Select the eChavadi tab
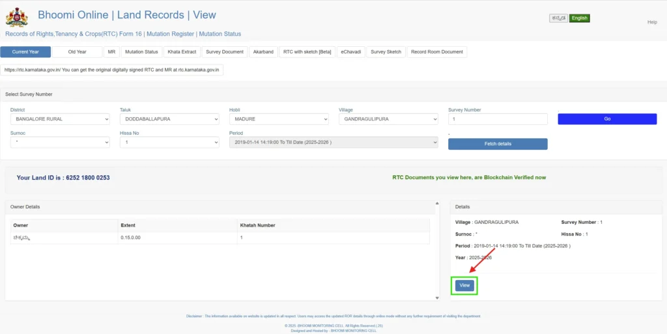This screenshot has height=334, width=667. click(x=351, y=52)
